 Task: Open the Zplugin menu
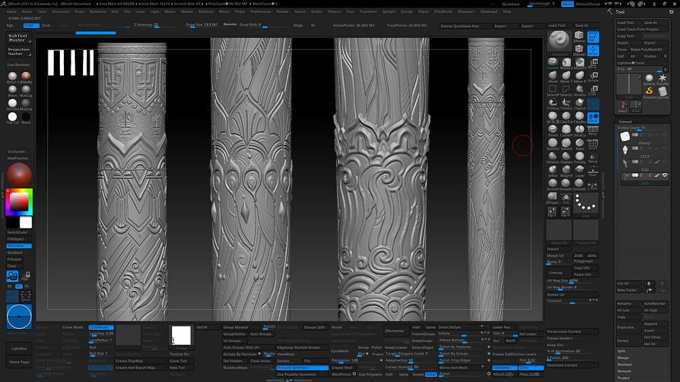click(x=388, y=12)
